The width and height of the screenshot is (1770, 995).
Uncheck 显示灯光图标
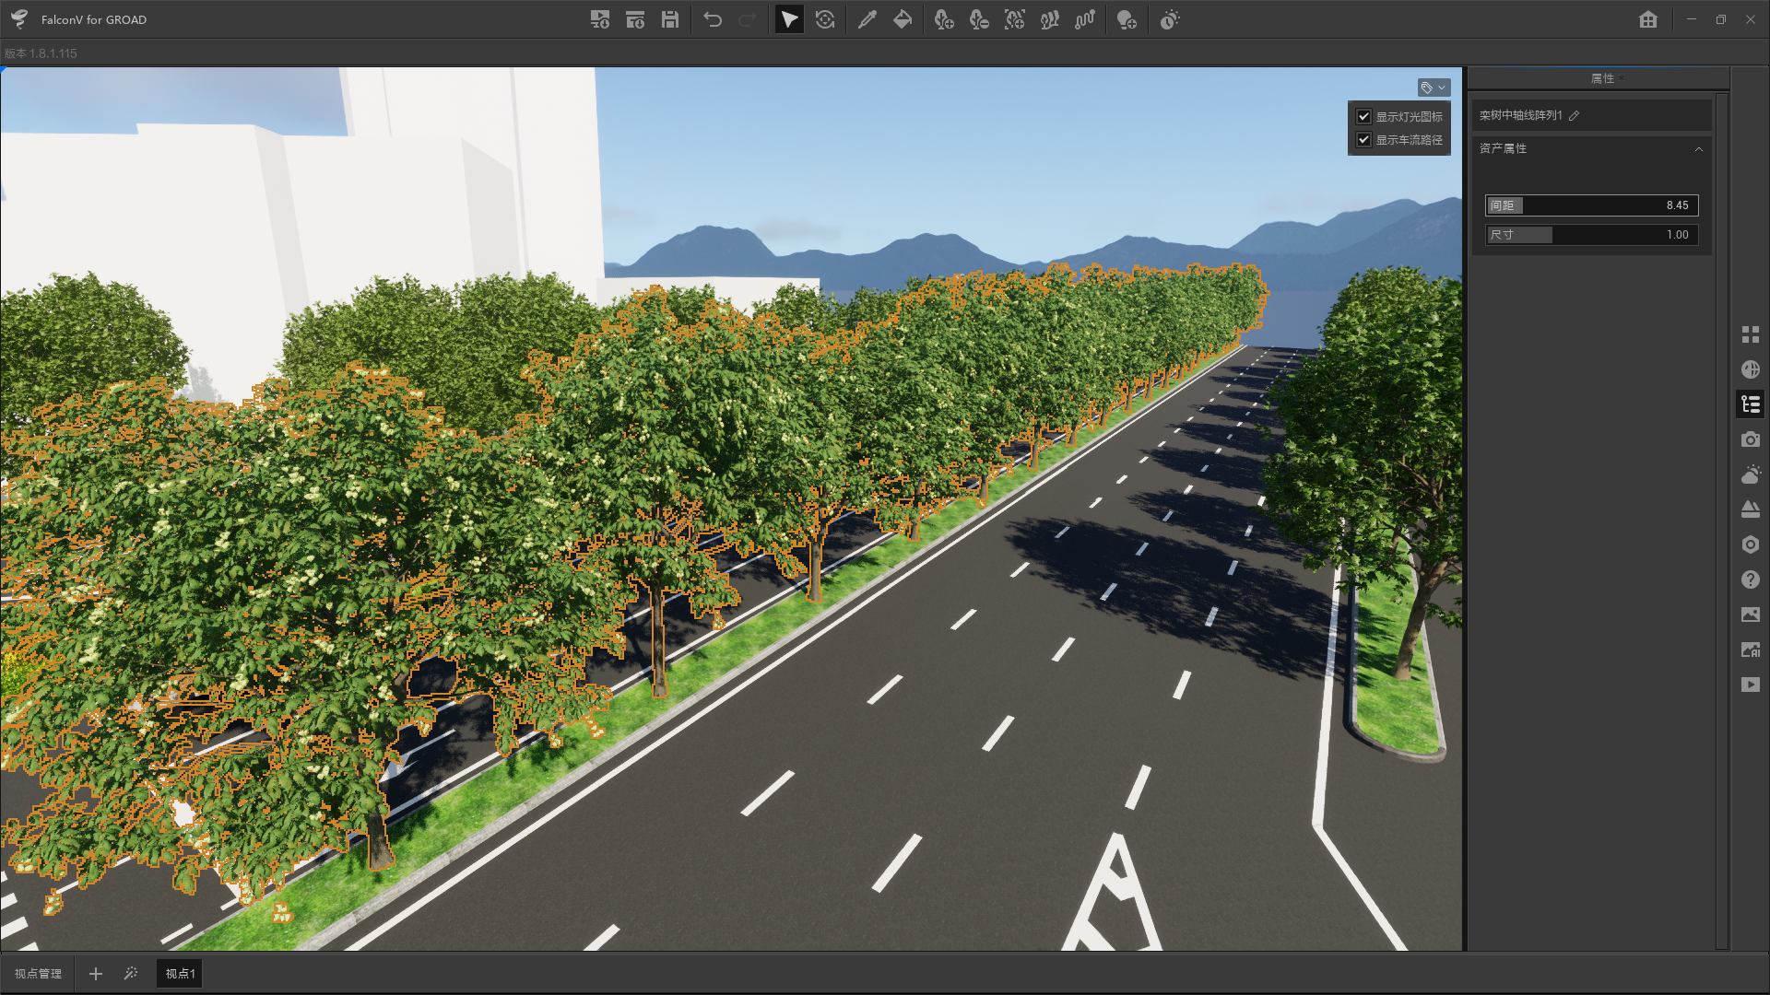coord(1364,116)
